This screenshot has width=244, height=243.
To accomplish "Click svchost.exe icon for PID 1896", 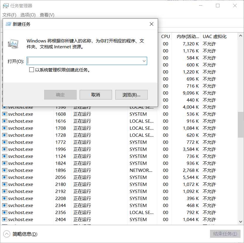I will click(4, 170).
